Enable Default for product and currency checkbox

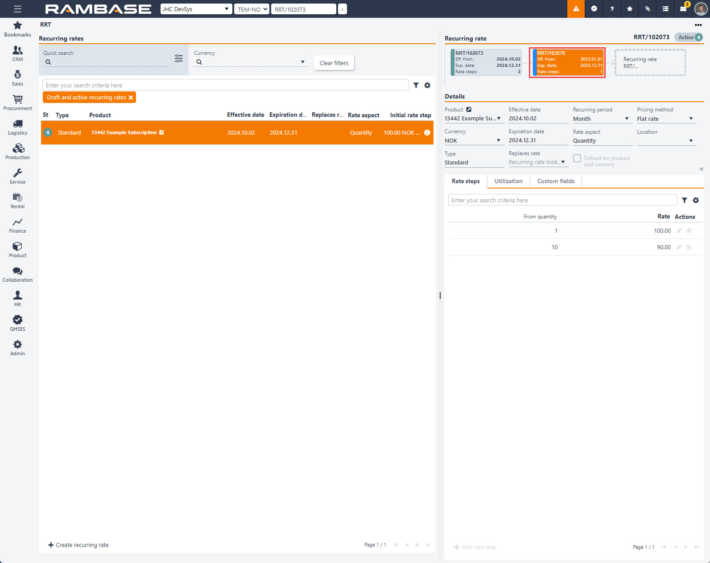(x=577, y=158)
